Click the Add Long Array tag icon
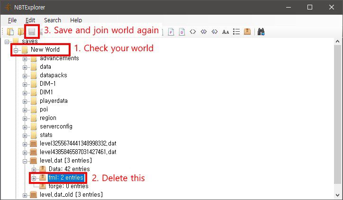The image size is (343, 200). (x=214, y=32)
